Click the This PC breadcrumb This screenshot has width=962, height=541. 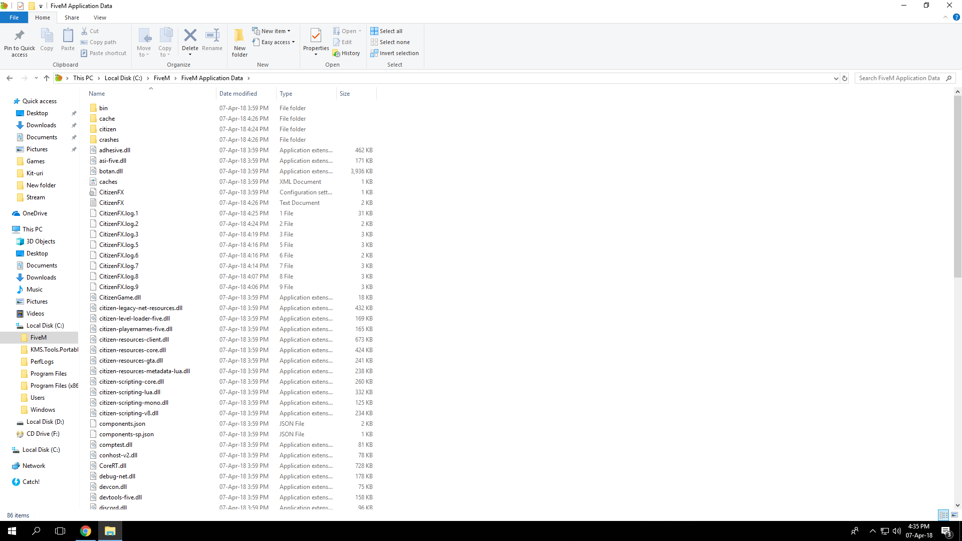point(83,78)
